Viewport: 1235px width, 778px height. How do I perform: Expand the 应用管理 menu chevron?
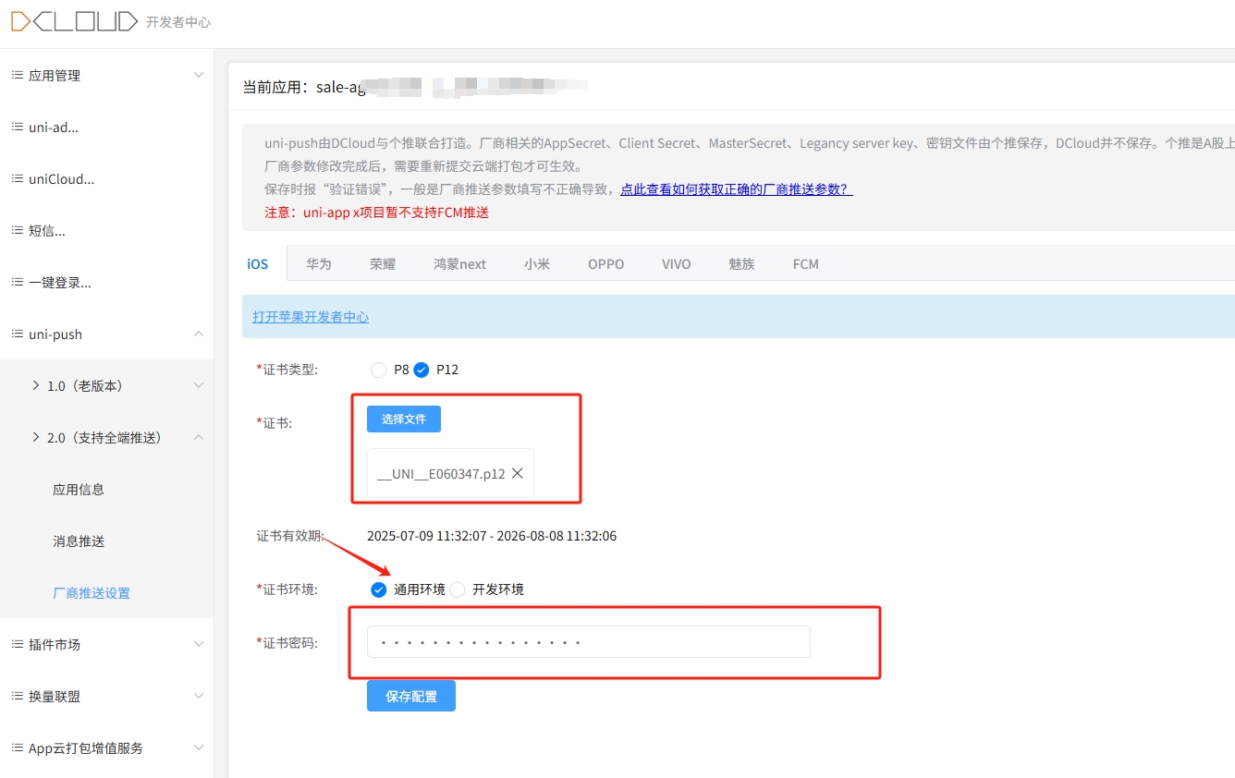point(199,75)
